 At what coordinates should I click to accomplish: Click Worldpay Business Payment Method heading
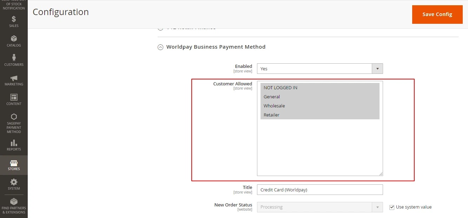(216, 47)
